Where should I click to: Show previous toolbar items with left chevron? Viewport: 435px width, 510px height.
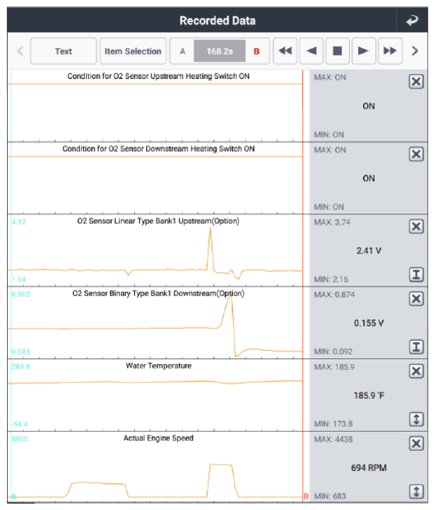coord(20,51)
